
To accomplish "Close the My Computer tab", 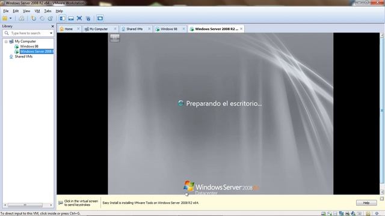I will (x=115, y=29).
